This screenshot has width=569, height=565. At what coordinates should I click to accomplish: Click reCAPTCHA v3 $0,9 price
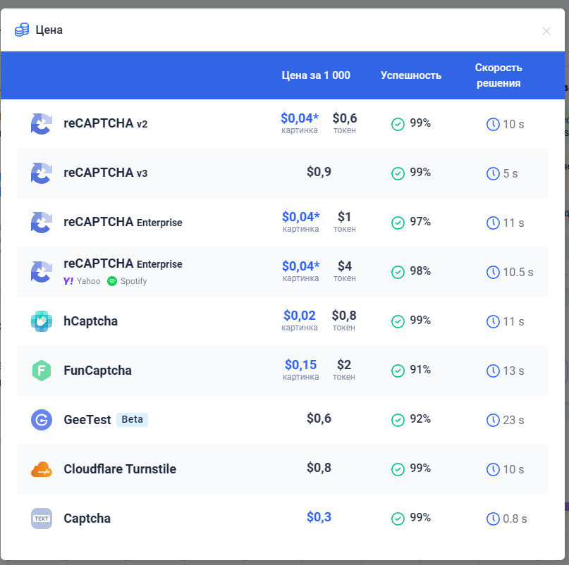coord(319,172)
